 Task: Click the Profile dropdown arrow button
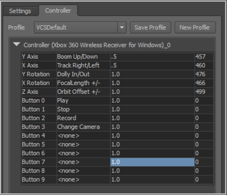pos(122,28)
